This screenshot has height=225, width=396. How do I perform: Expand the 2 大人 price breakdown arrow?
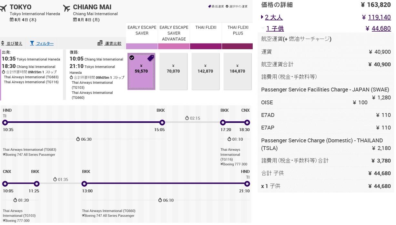[262, 17]
